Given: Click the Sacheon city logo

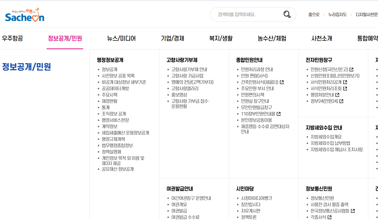Looking at the screenshot, I should click(x=25, y=15).
